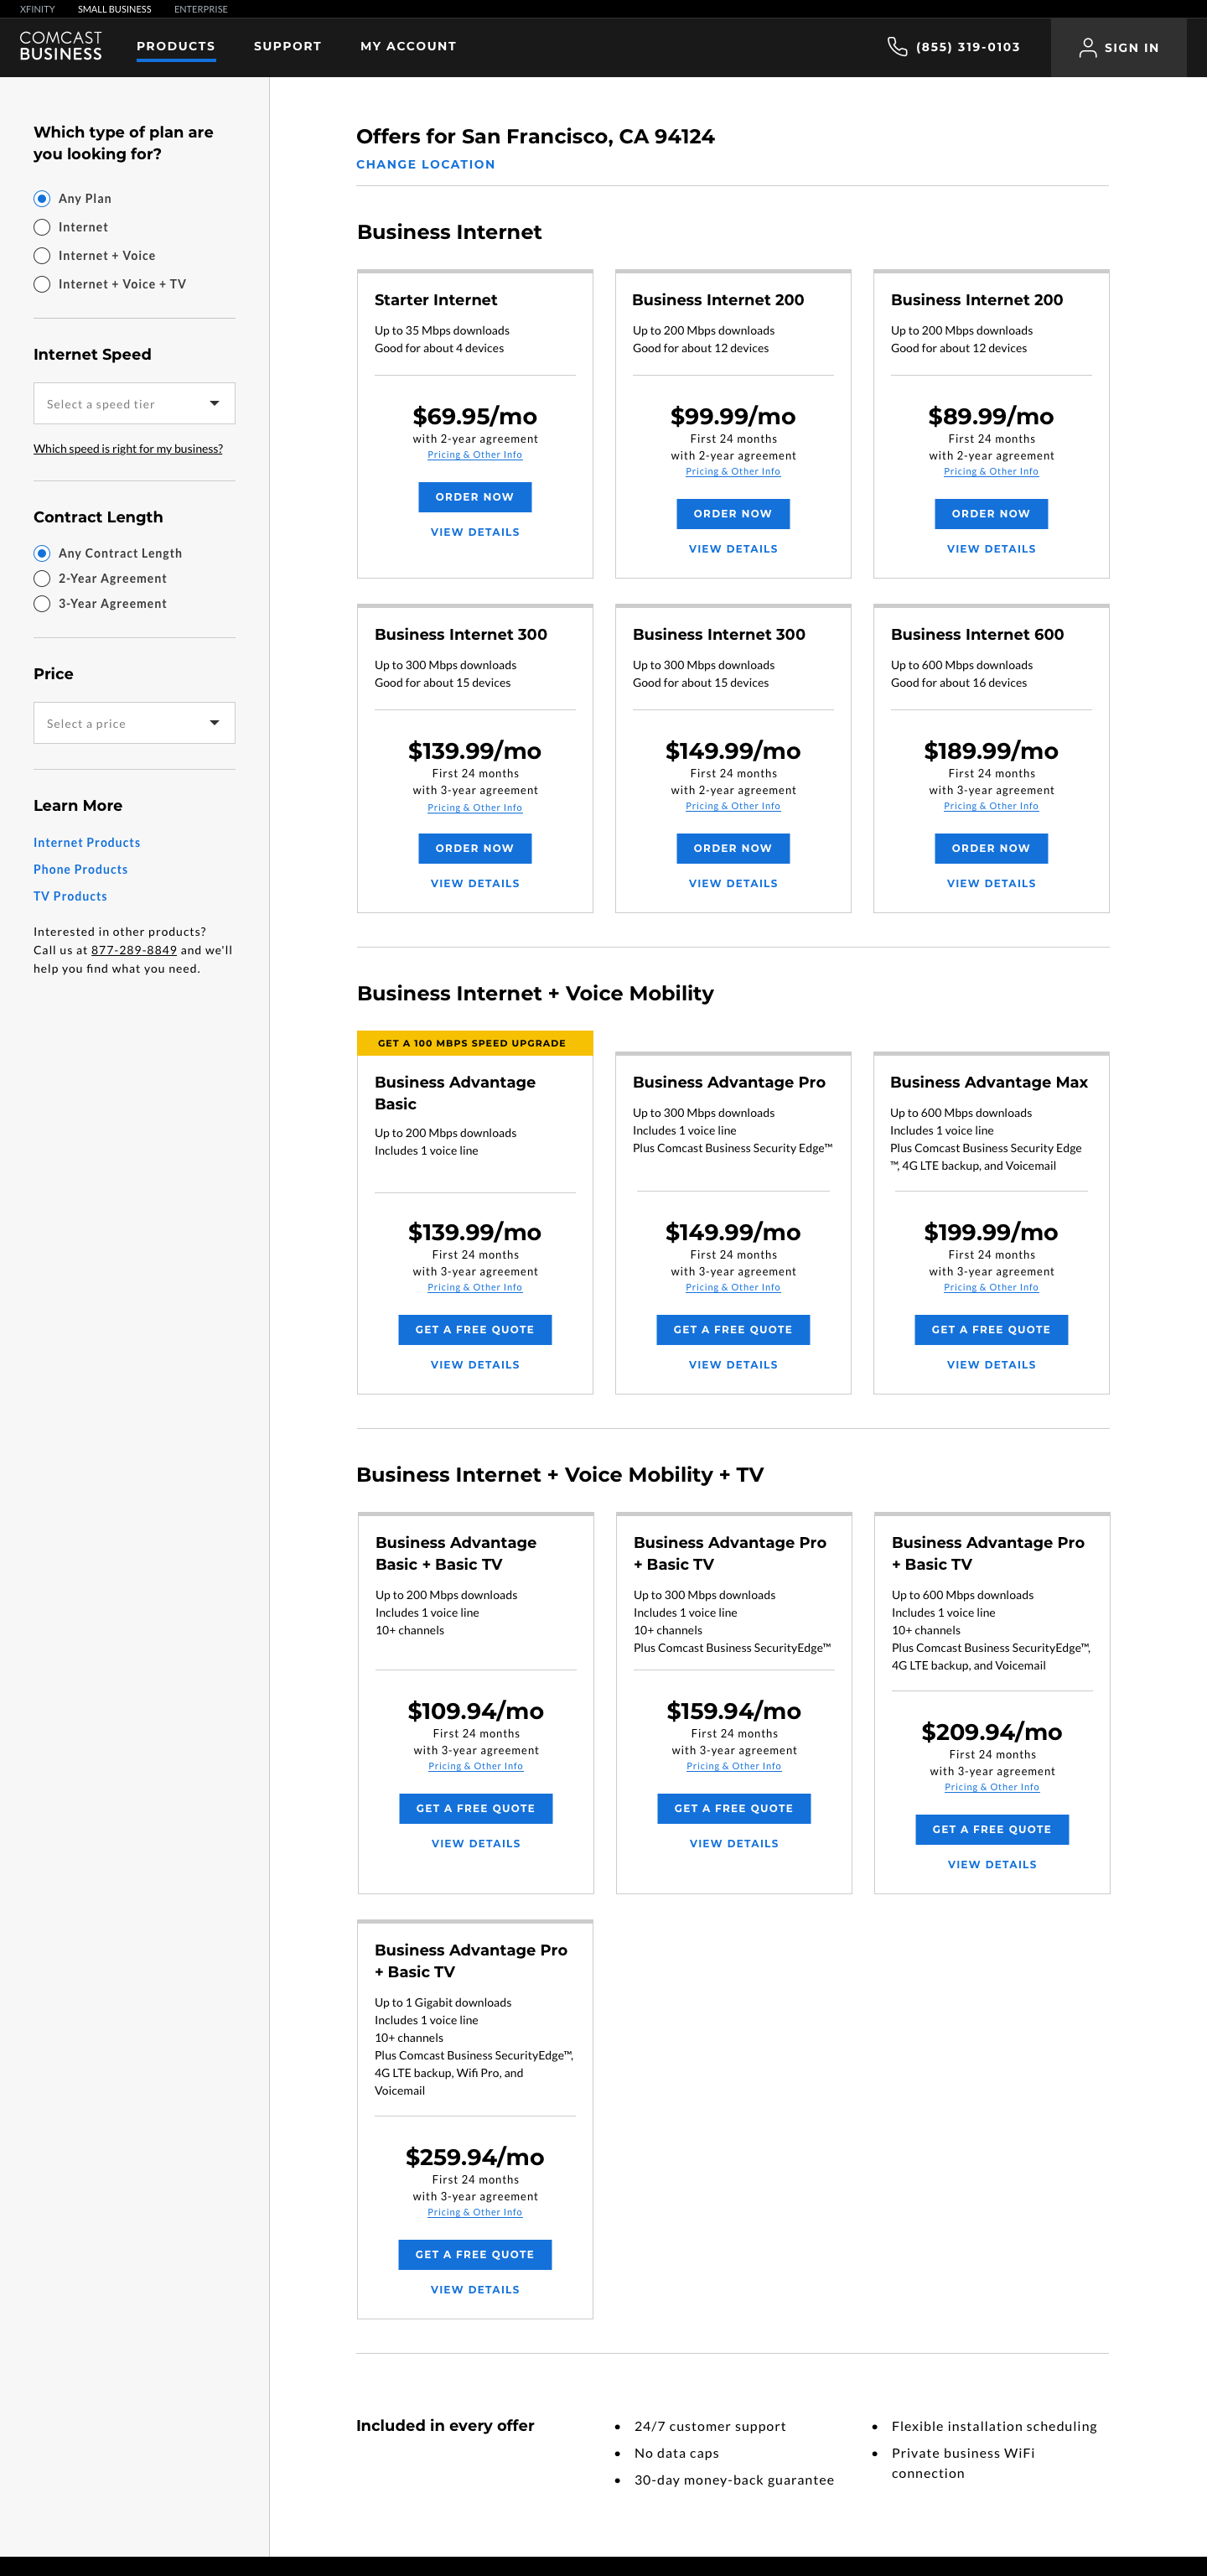Get a free quote for Business Advantage Max
Viewport: 1207px width, 2576px height.
coord(990,1330)
